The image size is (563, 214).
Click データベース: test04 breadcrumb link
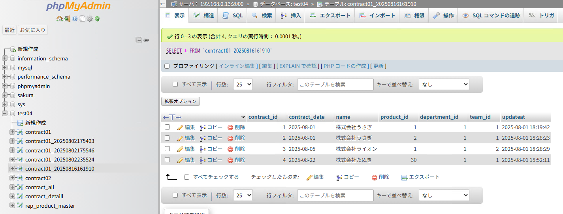point(284,4)
